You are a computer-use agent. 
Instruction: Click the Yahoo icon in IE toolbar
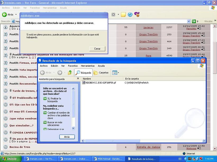(x=137, y=14)
